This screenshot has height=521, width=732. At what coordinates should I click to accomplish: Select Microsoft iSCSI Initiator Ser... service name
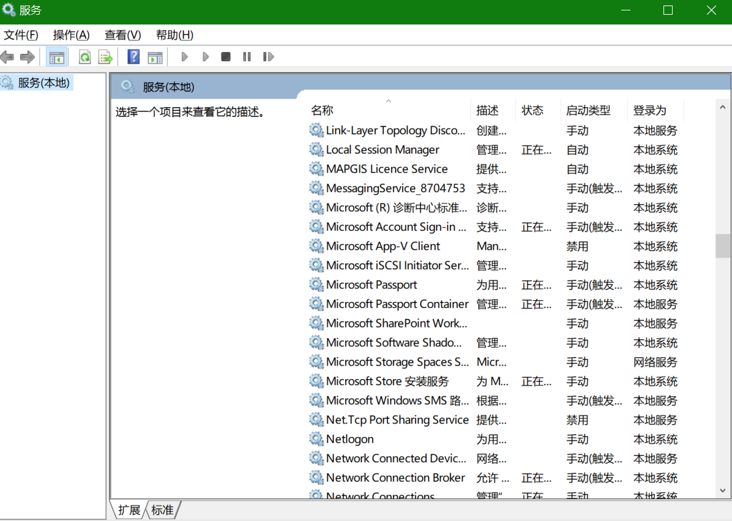point(397,265)
